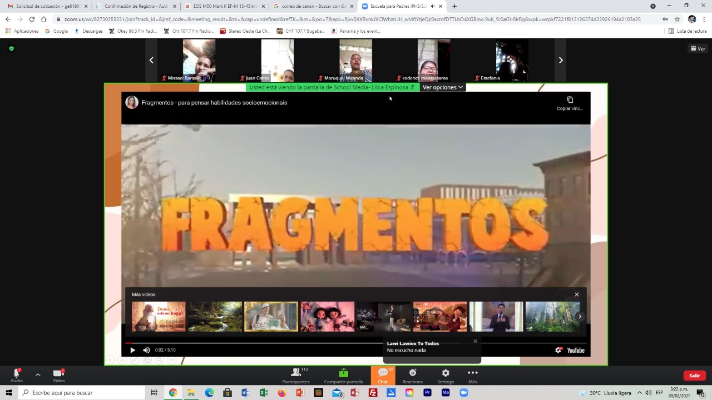Image resolution: width=712 pixels, height=400 pixels.
Task: Open the Zoom Chat panel
Action: coord(383,375)
